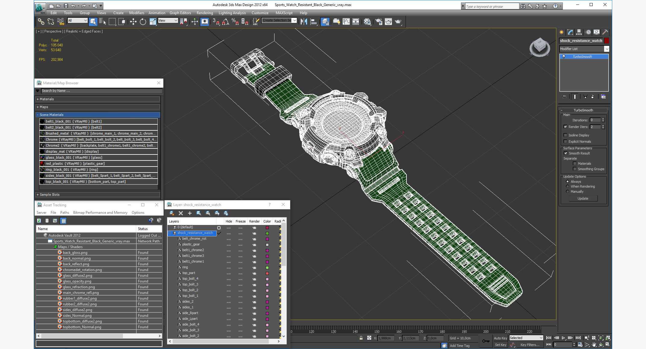Activate the Select Object tool
Screen dimensions: 646x349
(93, 21)
